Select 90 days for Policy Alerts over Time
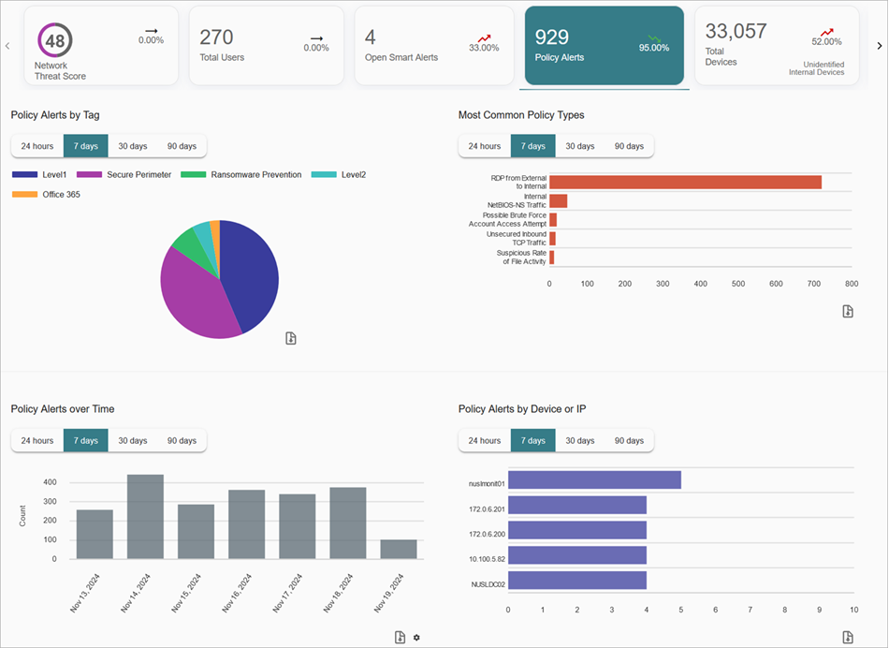Image resolution: width=889 pixels, height=648 pixels. (182, 440)
